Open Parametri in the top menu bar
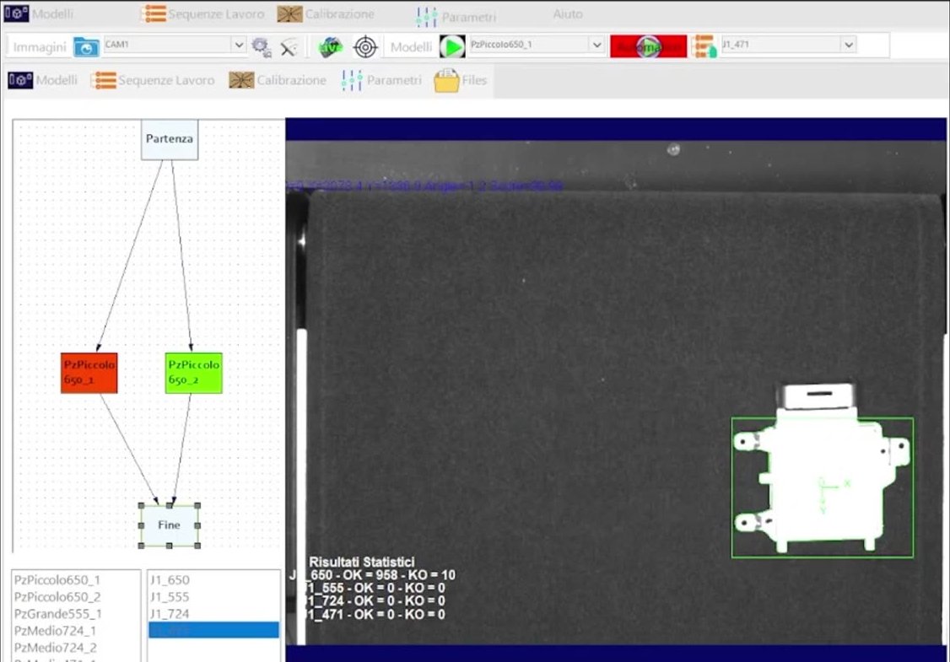Image resolution: width=950 pixels, height=662 pixels. (456, 16)
